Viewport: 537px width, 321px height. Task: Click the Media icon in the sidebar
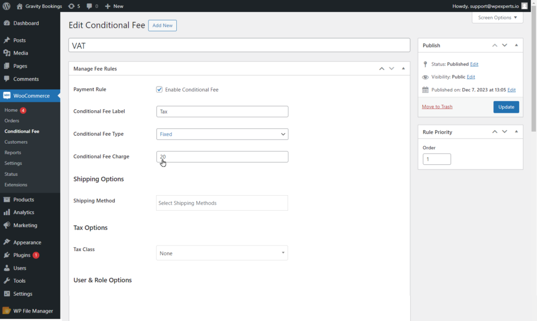(x=7, y=53)
